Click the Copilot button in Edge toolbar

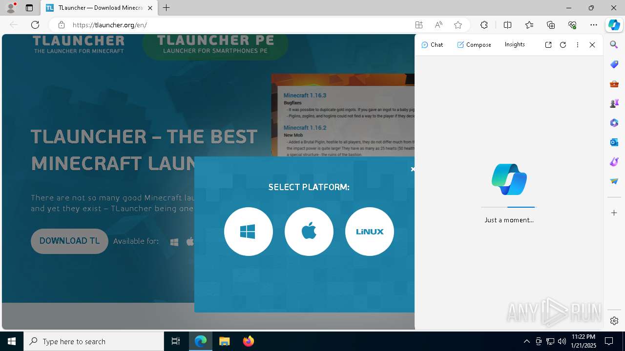coord(614,25)
